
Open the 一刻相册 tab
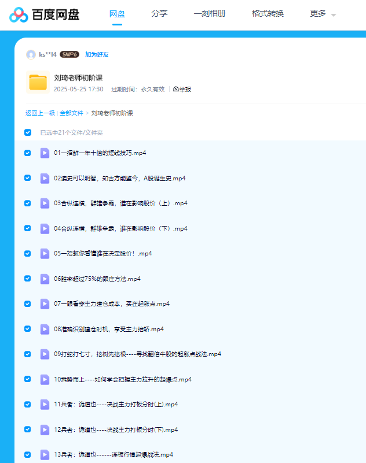click(x=209, y=14)
